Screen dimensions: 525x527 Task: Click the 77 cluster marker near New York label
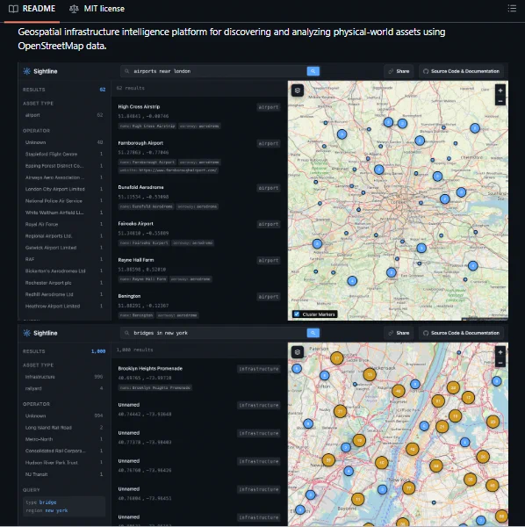tap(408, 488)
